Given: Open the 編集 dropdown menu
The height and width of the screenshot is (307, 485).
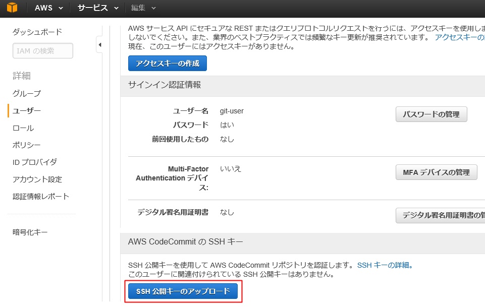Looking at the screenshot, I should [143, 8].
